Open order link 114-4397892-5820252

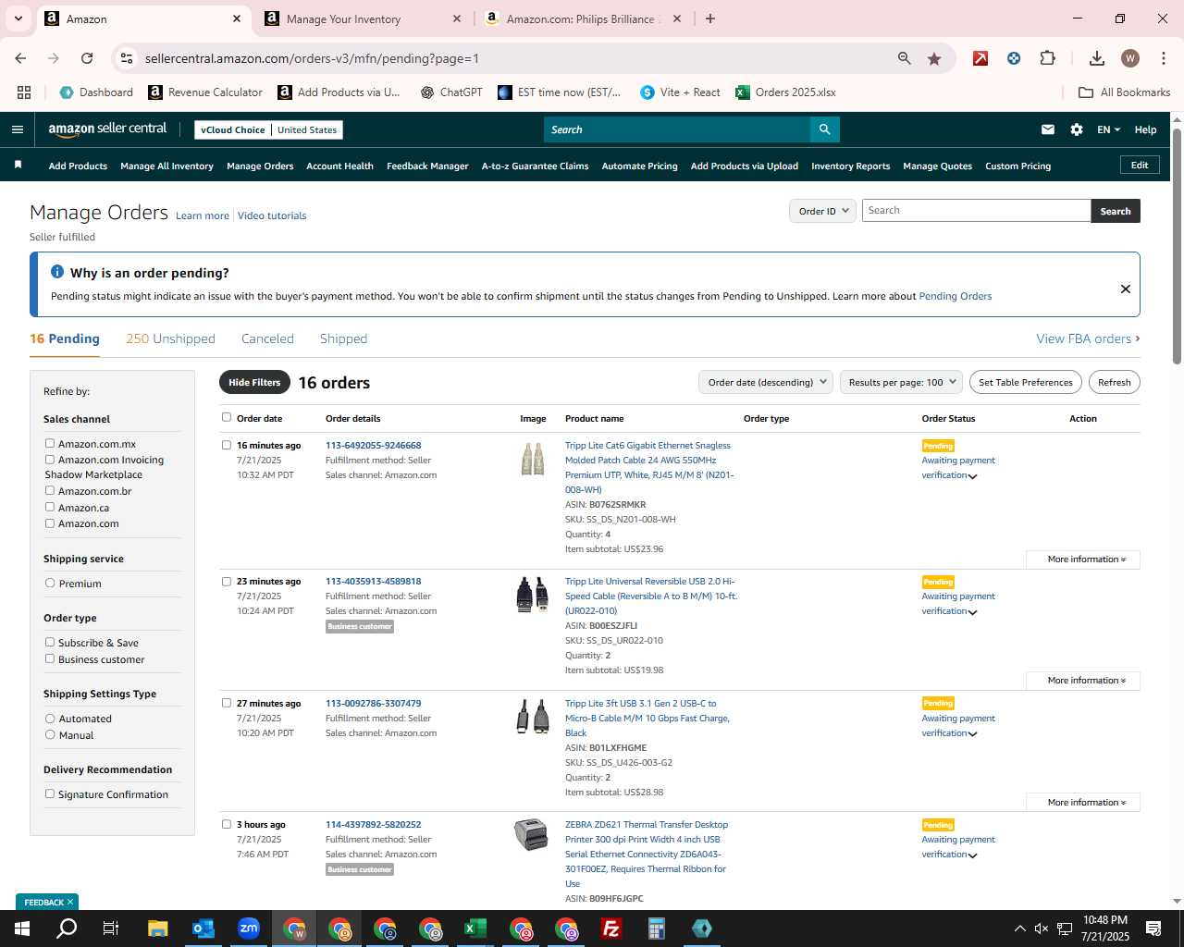tap(373, 825)
